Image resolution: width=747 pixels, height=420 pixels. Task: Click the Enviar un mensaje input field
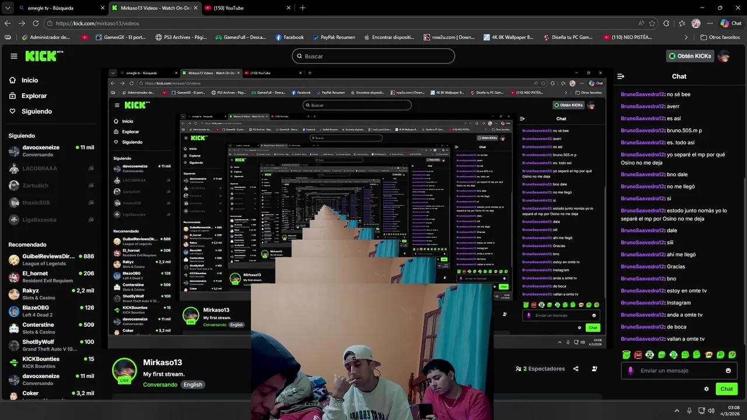[x=679, y=370]
